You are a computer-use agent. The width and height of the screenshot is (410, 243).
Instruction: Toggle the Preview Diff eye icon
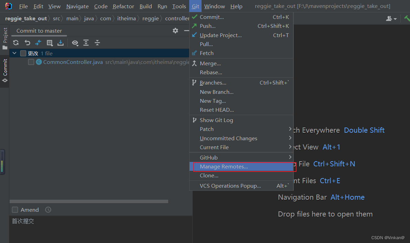tap(75, 43)
